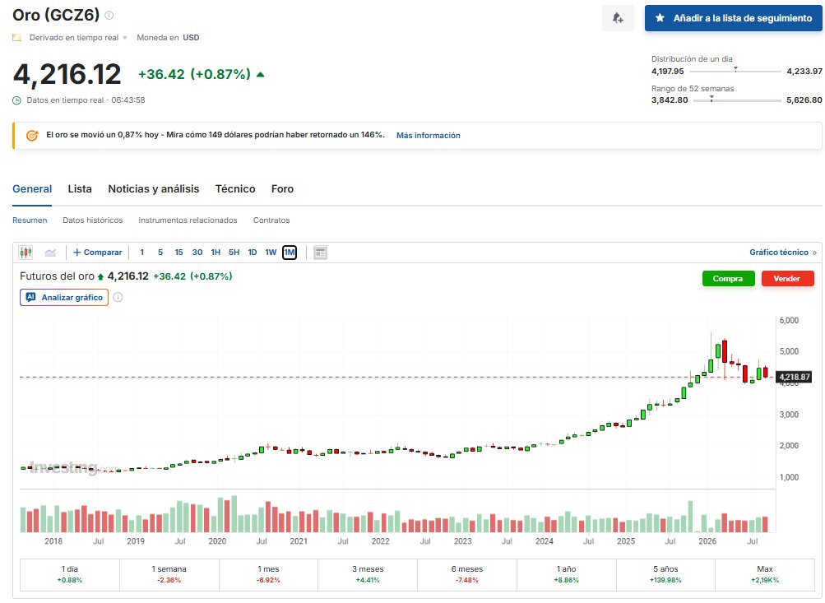Switch to Noticias y análisis tab
This screenshot has width=825, height=603.
(x=154, y=189)
